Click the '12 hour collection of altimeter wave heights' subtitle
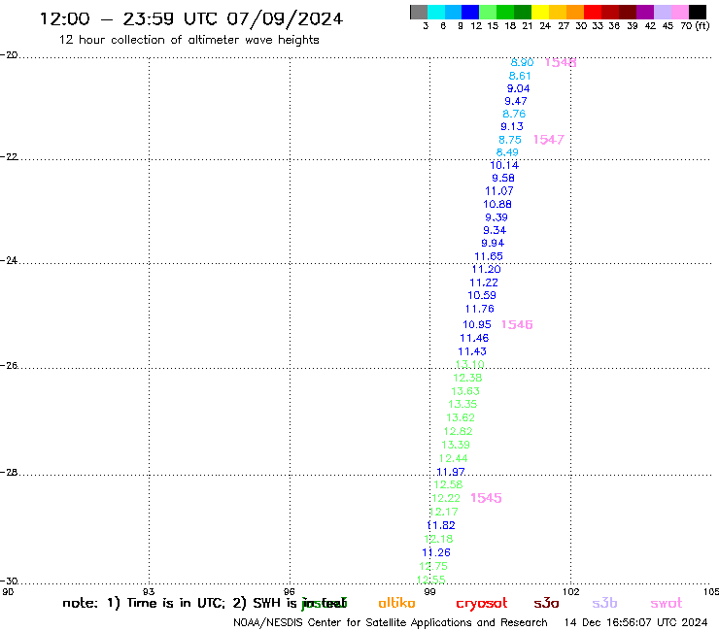The image size is (719, 631). tap(188, 40)
